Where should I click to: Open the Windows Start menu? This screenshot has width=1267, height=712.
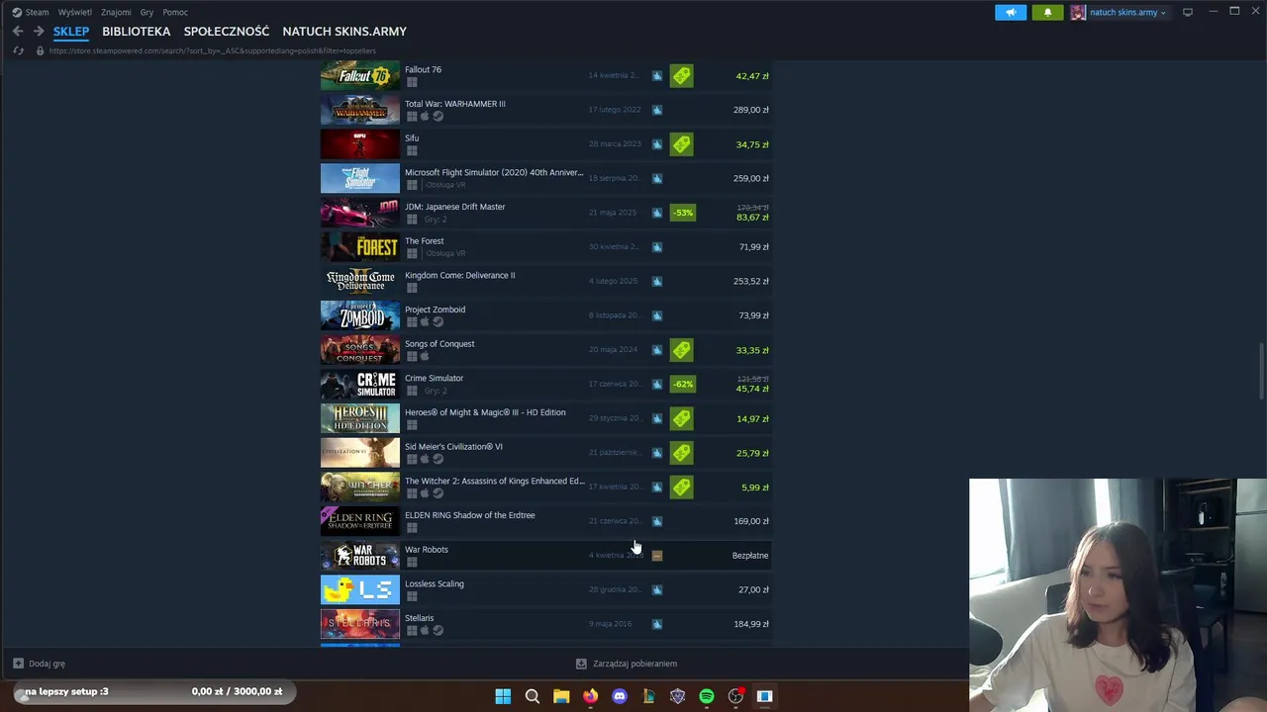tap(503, 696)
